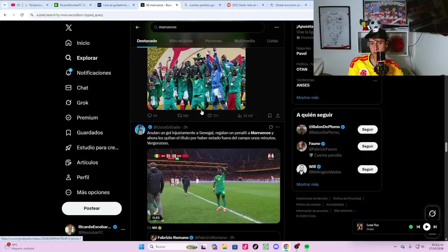Bookmark the Senegal photo tweet
This screenshot has height=252, width=448.
click(269, 115)
